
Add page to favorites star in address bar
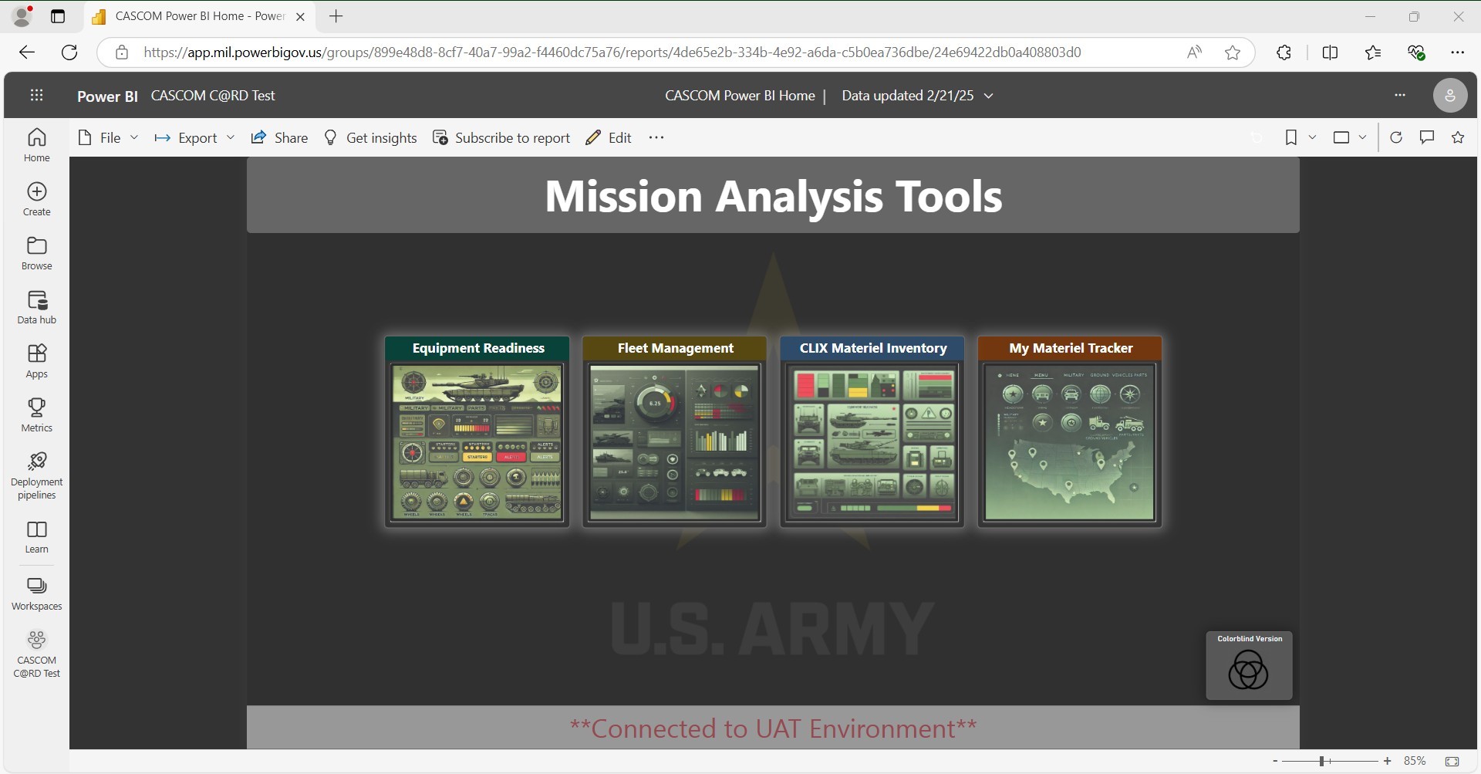tap(1233, 52)
